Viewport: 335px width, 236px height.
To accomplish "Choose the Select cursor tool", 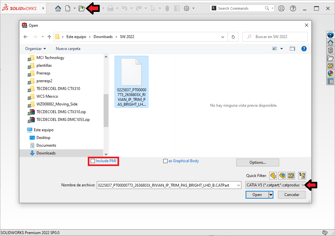I will pos(153,8).
